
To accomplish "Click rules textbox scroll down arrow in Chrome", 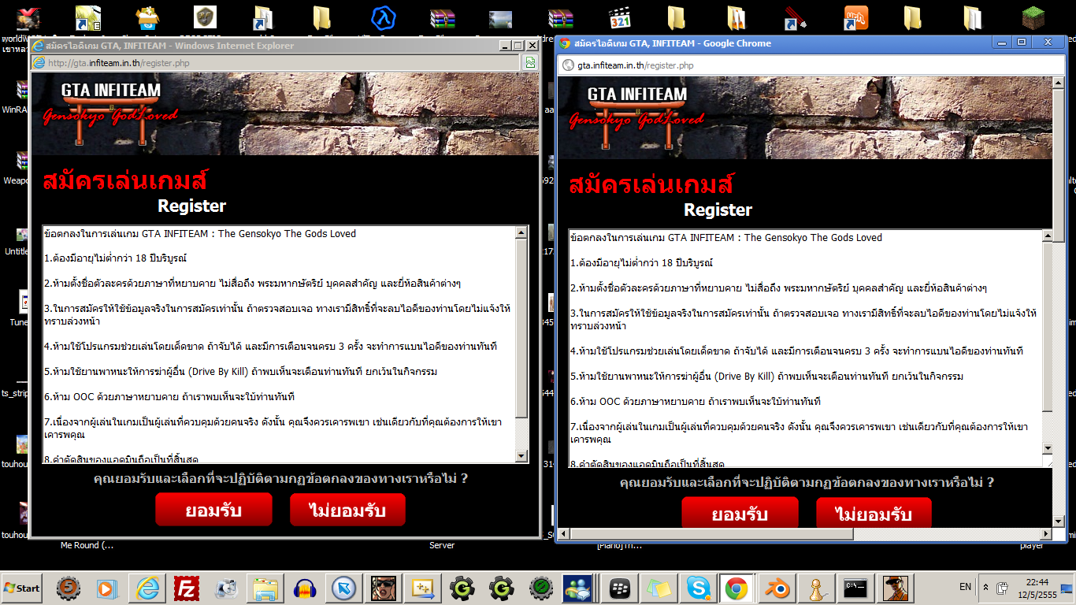I will tap(1047, 448).
